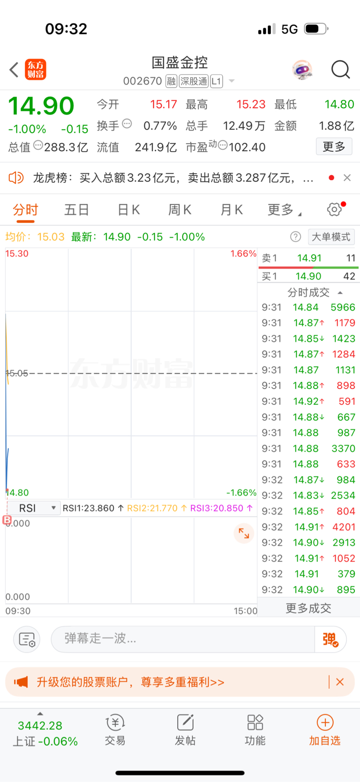
Task: Open 升级您的股票账户 promotion link
Action: click(x=131, y=682)
